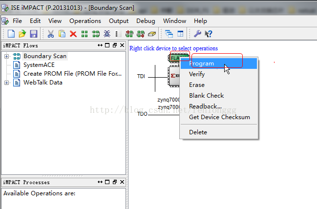Maximize the iMPACT Flows panel
The width and height of the screenshot is (317, 209).
coord(107,45)
